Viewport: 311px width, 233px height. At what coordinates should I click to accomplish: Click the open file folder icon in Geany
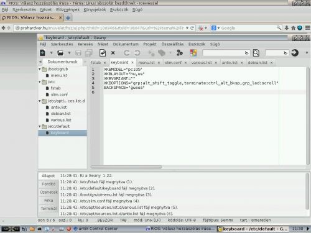pyautogui.click(x=60, y=53)
